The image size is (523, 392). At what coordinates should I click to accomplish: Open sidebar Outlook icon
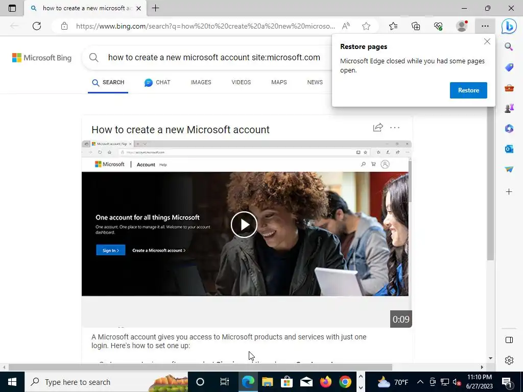tap(509, 149)
